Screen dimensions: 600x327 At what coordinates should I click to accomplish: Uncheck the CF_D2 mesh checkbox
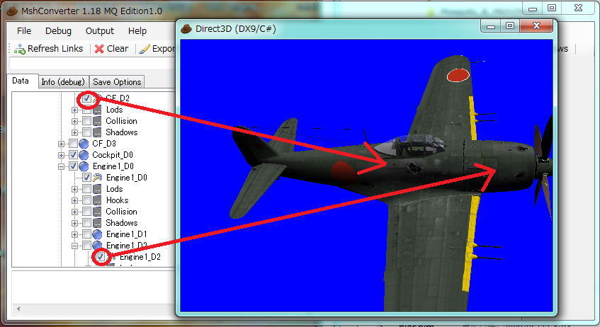point(87,98)
